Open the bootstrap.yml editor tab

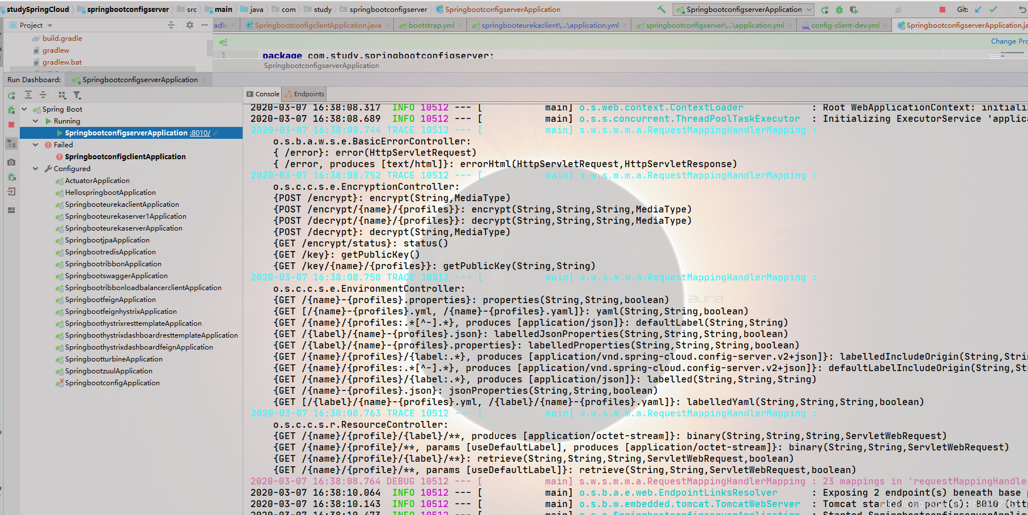[431, 25]
